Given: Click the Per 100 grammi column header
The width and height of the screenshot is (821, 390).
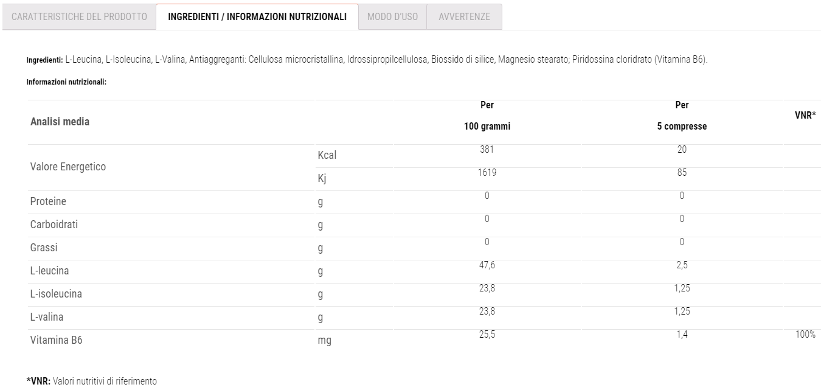Looking at the screenshot, I should [487, 116].
